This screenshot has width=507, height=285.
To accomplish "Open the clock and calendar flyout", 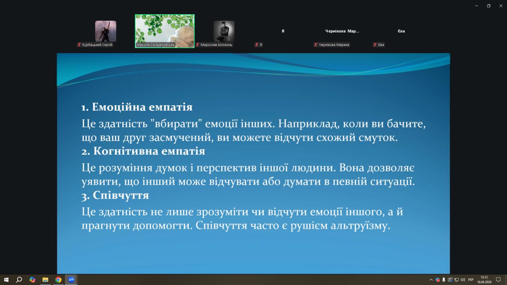I will point(484,279).
